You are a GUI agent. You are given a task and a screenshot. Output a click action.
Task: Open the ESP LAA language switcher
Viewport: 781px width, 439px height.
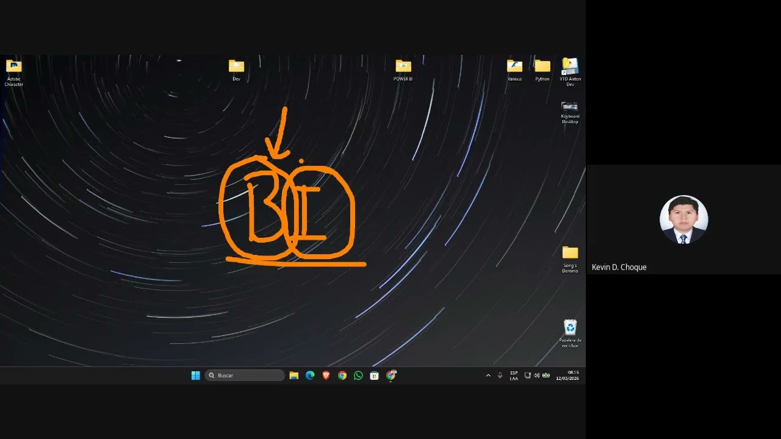[x=514, y=376]
